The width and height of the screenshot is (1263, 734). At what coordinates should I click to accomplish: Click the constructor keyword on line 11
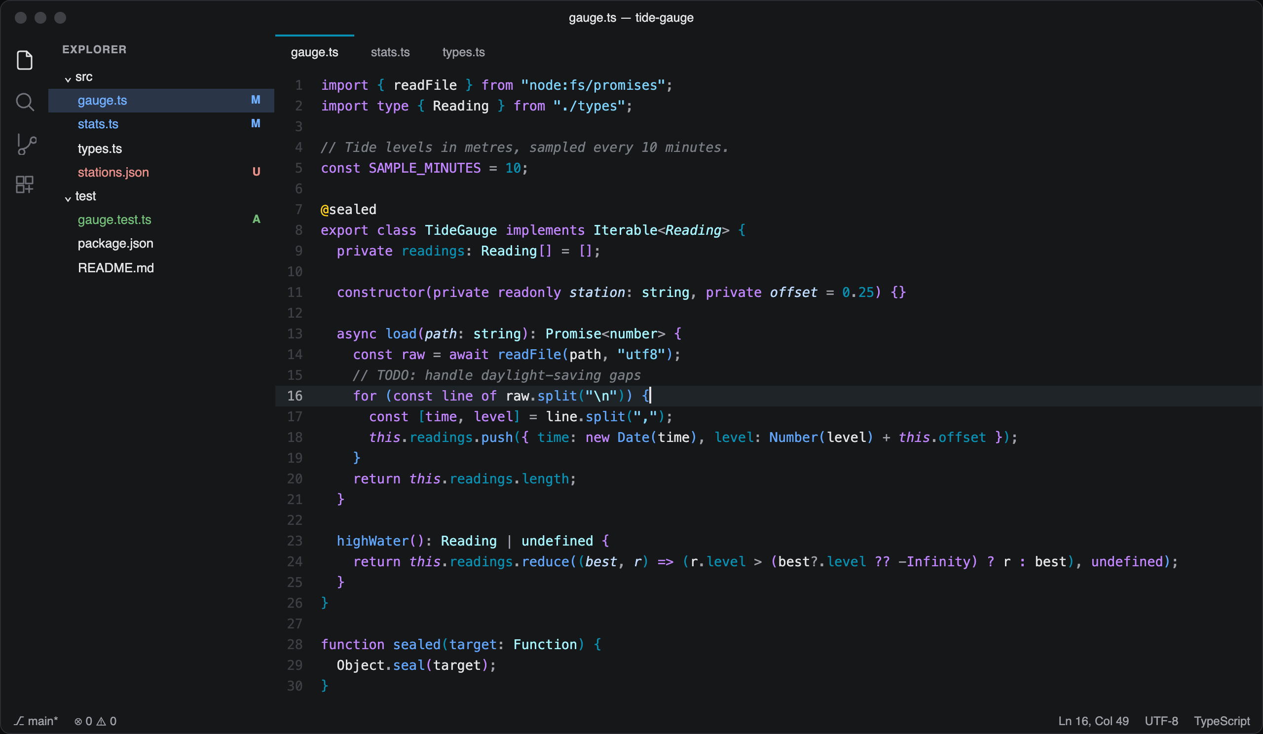(380, 292)
